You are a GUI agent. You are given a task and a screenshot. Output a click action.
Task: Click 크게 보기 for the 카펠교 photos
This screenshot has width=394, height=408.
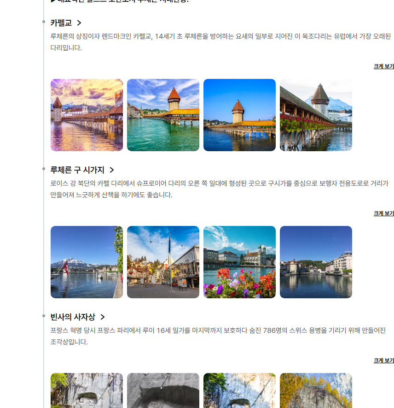pyautogui.click(x=383, y=66)
